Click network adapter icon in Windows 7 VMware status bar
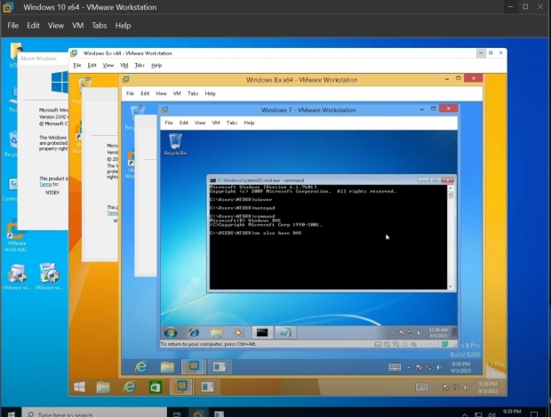551x417 pixels. 396,344
